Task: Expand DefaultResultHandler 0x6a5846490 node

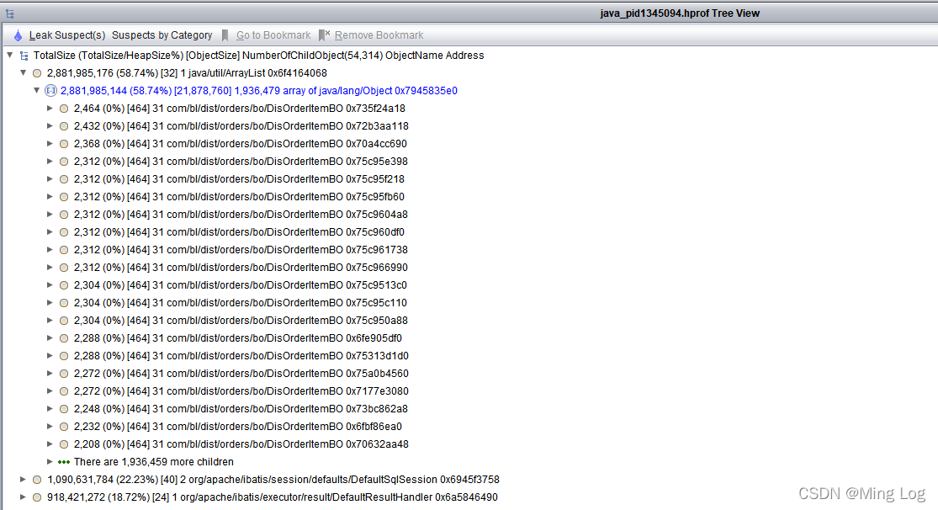Action: [23, 497]
